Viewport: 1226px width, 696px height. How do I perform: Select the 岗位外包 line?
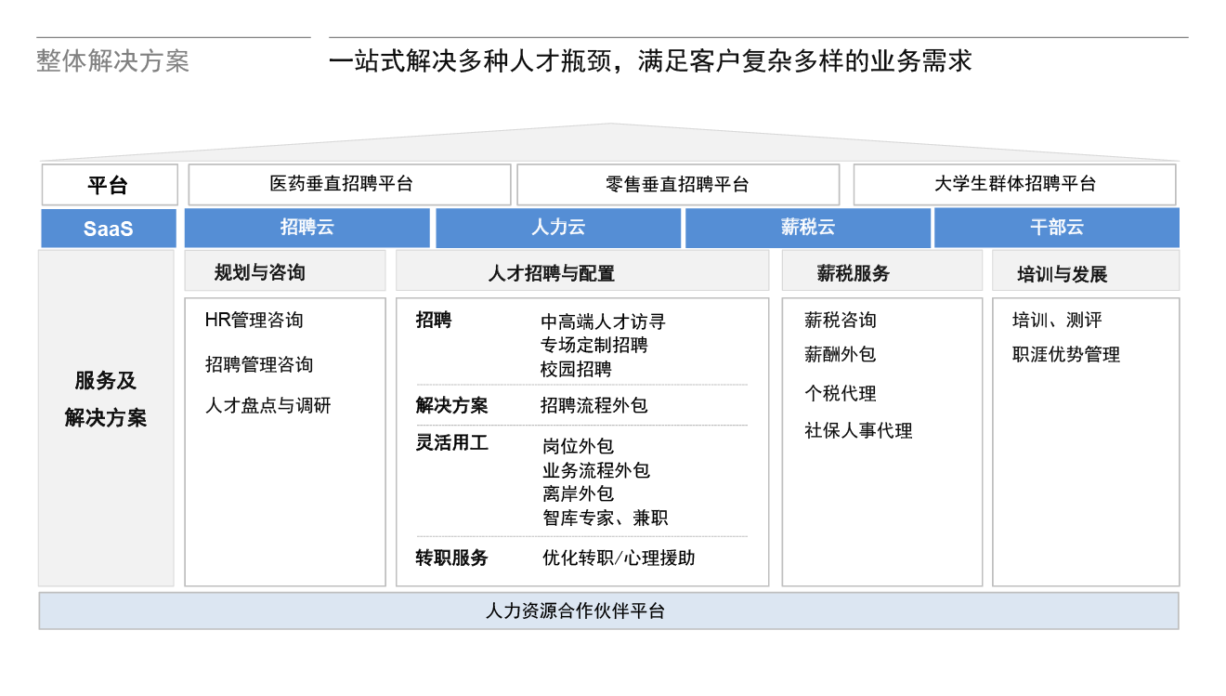pyautogui.click(x=579, y=447)
